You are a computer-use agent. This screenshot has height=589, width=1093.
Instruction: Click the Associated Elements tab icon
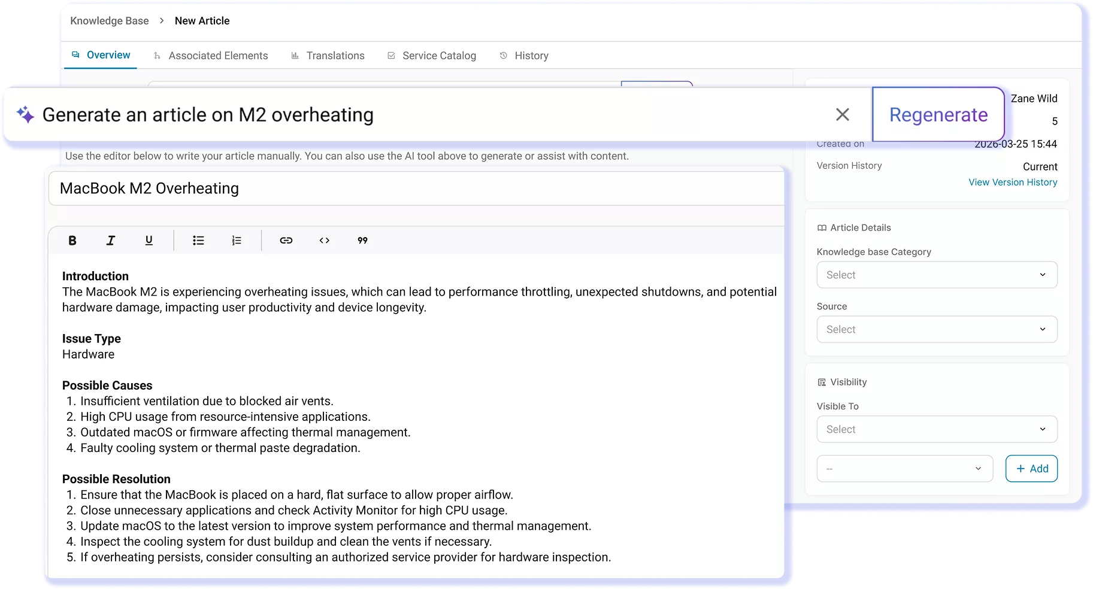tap(157, 56)
